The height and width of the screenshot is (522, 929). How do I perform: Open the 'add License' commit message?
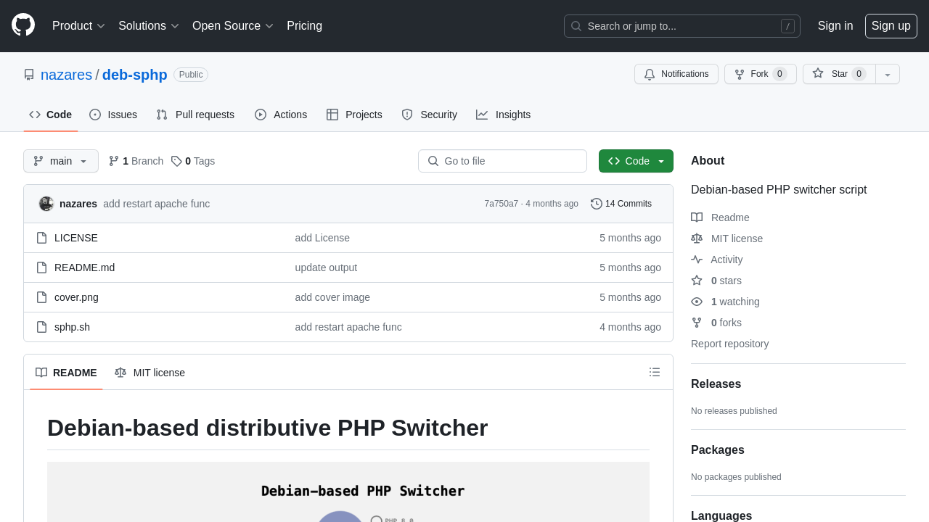tap(322, 238)
